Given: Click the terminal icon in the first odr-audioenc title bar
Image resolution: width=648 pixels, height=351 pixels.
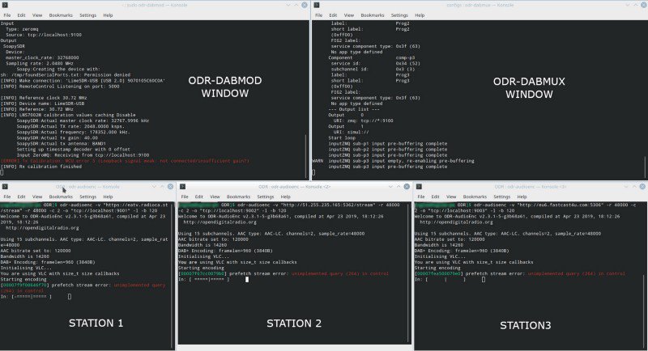Looking at the screenshot, I should [6, 187].
